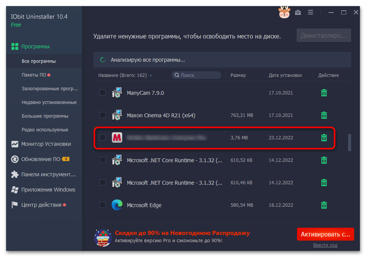Tick the checkbox for Maxon Cinema 4D R21
Image resolution: width=366 pixels, height=257 pixels.
pos(103,115)
